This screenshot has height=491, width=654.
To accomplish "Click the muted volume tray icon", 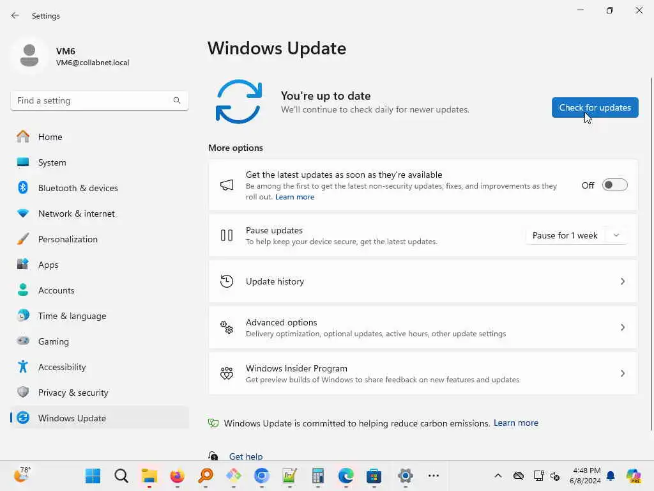I will pyautogui.click(x=555, y=476).
